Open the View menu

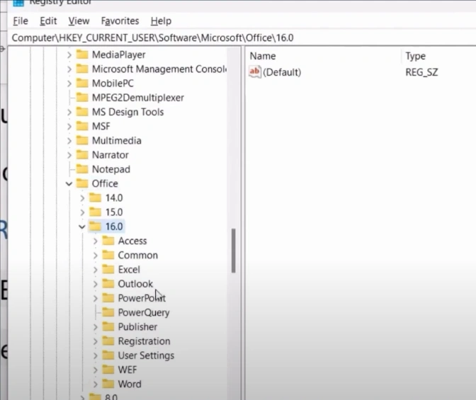coord(79,21)
